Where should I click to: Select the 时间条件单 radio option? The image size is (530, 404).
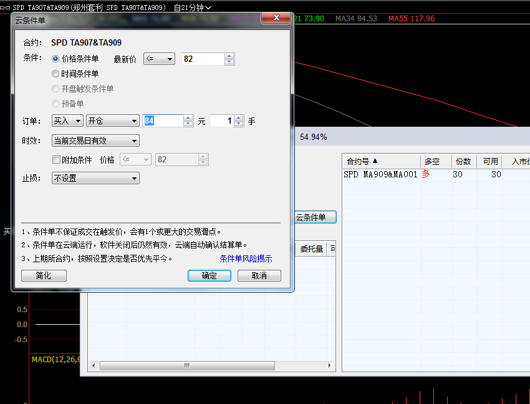(55, 74)
